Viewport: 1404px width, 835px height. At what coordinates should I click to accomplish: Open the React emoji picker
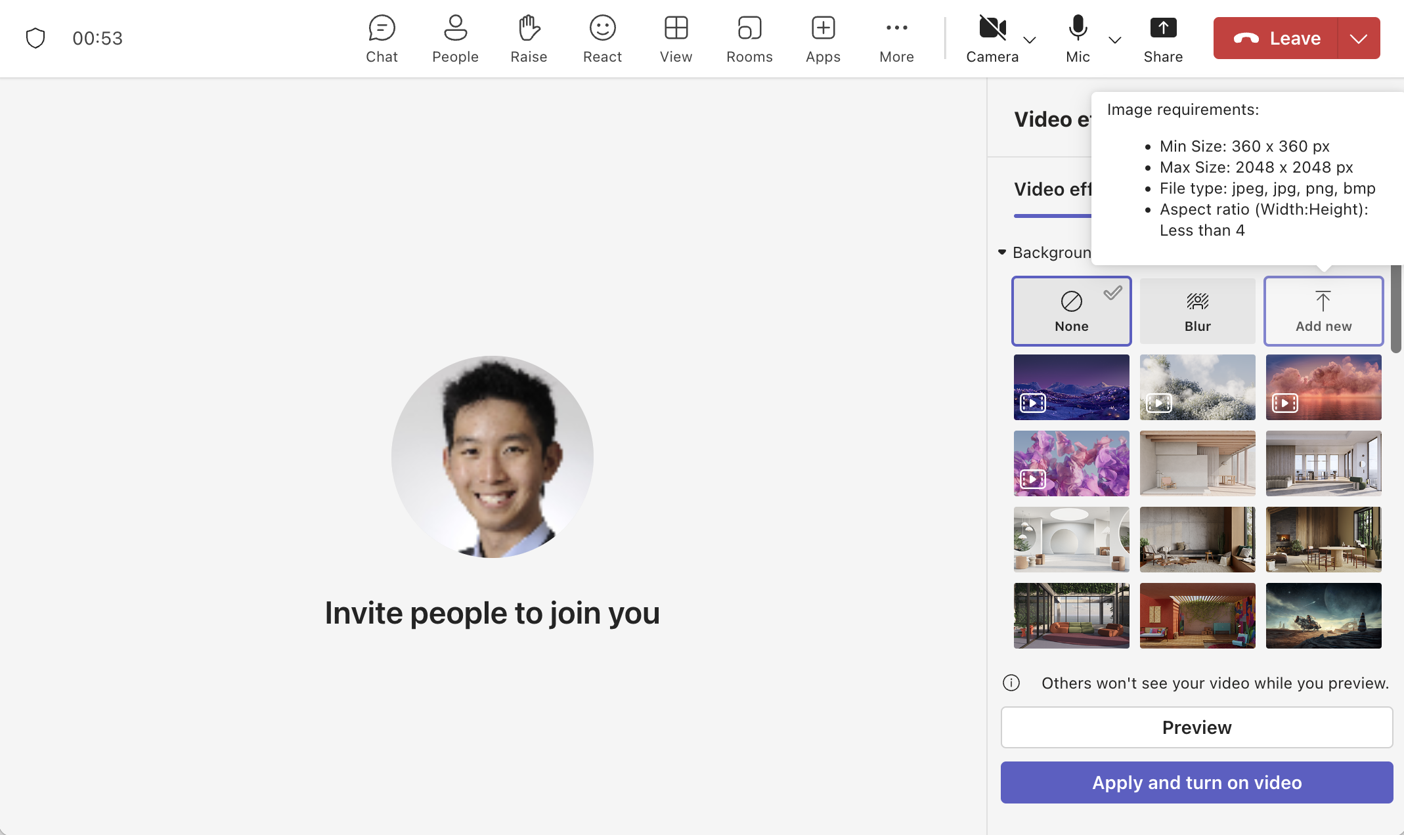click(602, 38)
